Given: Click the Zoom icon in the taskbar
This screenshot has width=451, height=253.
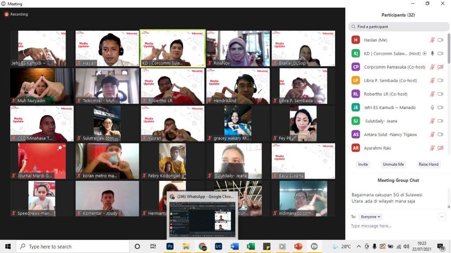Looking at the screenshot, I should pyautogui.click(x=314, y=246).
